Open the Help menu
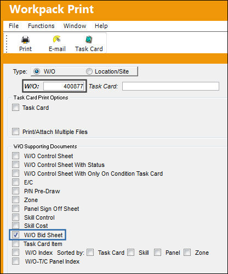This screenshot has height=274, width=228. (x=101, y=26)
